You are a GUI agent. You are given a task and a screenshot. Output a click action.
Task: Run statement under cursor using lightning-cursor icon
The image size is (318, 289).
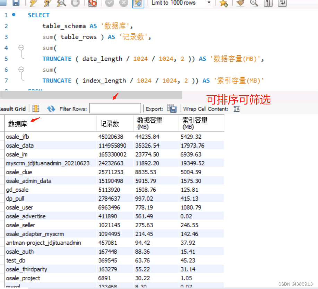click(47, 3)
